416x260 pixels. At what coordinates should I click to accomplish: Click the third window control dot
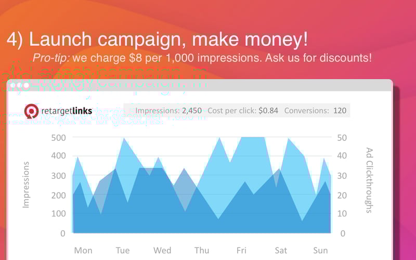pos(27,85)
